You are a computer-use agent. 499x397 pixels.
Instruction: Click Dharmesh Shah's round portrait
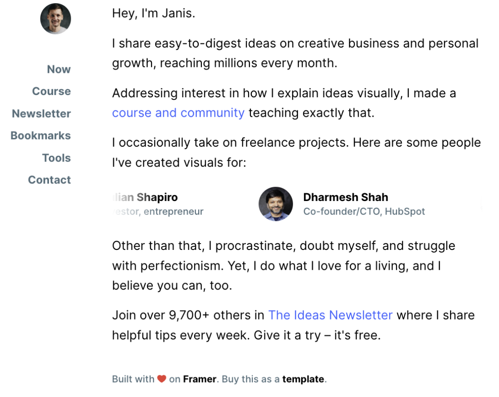coord(275,204)
